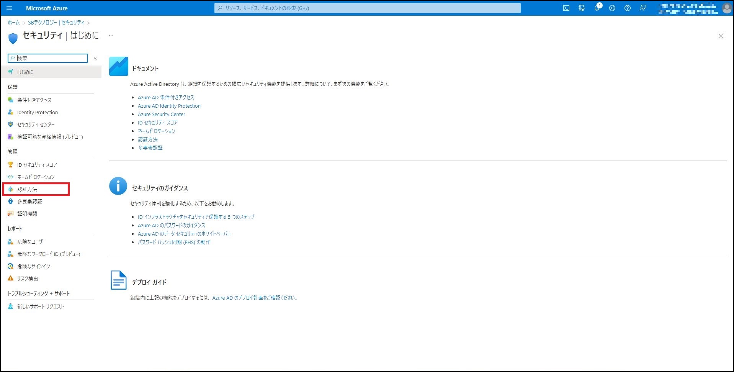Click the はじめに rocket icon
The height and width of the screenshot is (372, 734).
point(11,72)
